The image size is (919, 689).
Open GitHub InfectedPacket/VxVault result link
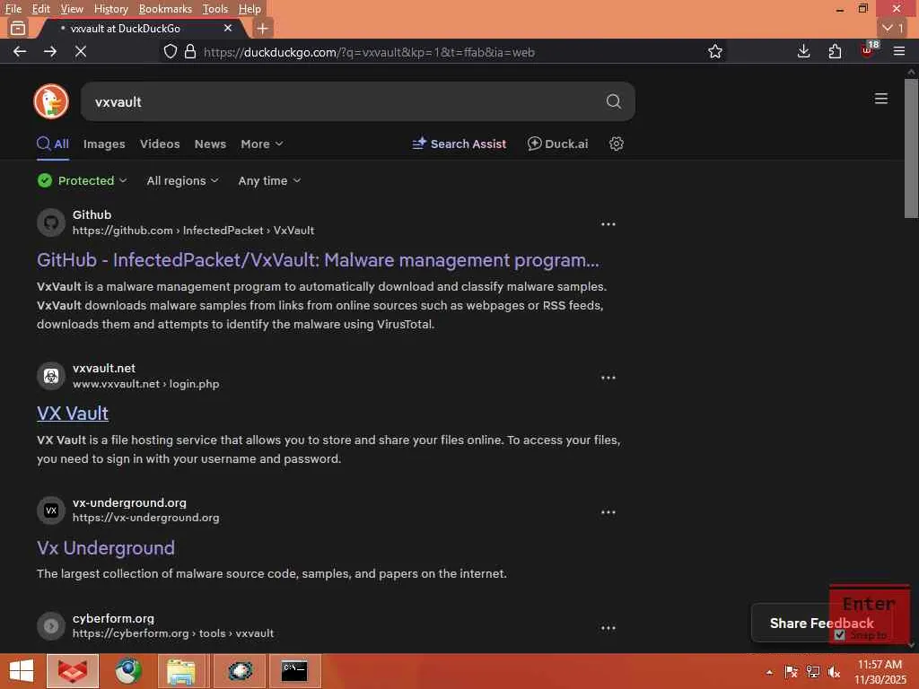coord(319,260)
